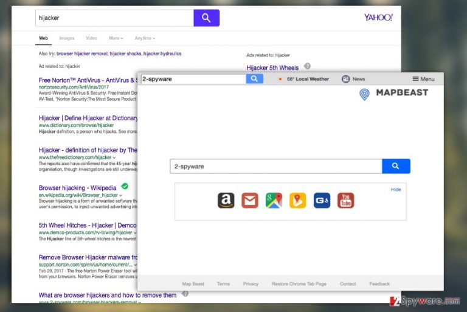Click Map Beast footer link
467x312 pixels.
[193, 283]
